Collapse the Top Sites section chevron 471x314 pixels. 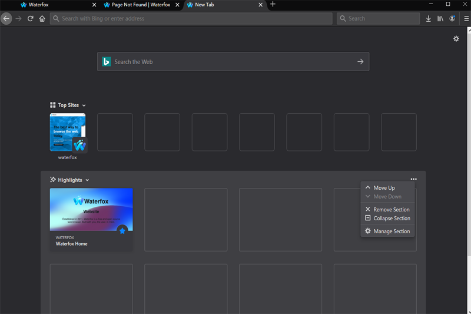84,105
